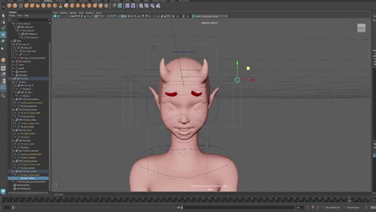
Task: Click the toolbox magnifier search icon
Action: [3, 96]
